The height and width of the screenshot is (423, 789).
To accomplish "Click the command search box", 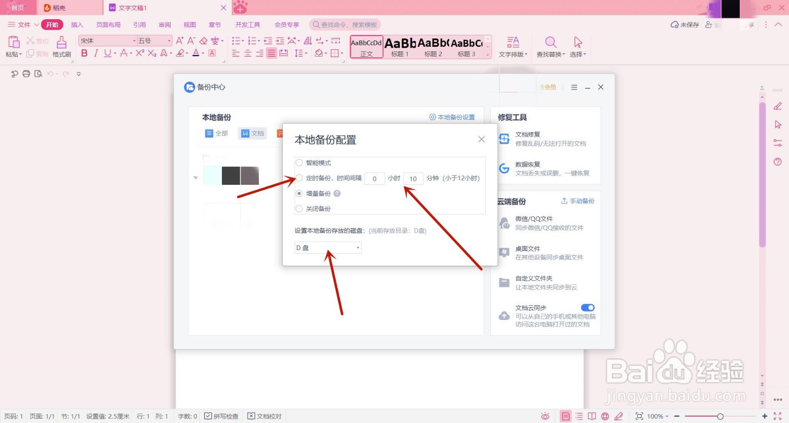I will (x=345, y=25).
